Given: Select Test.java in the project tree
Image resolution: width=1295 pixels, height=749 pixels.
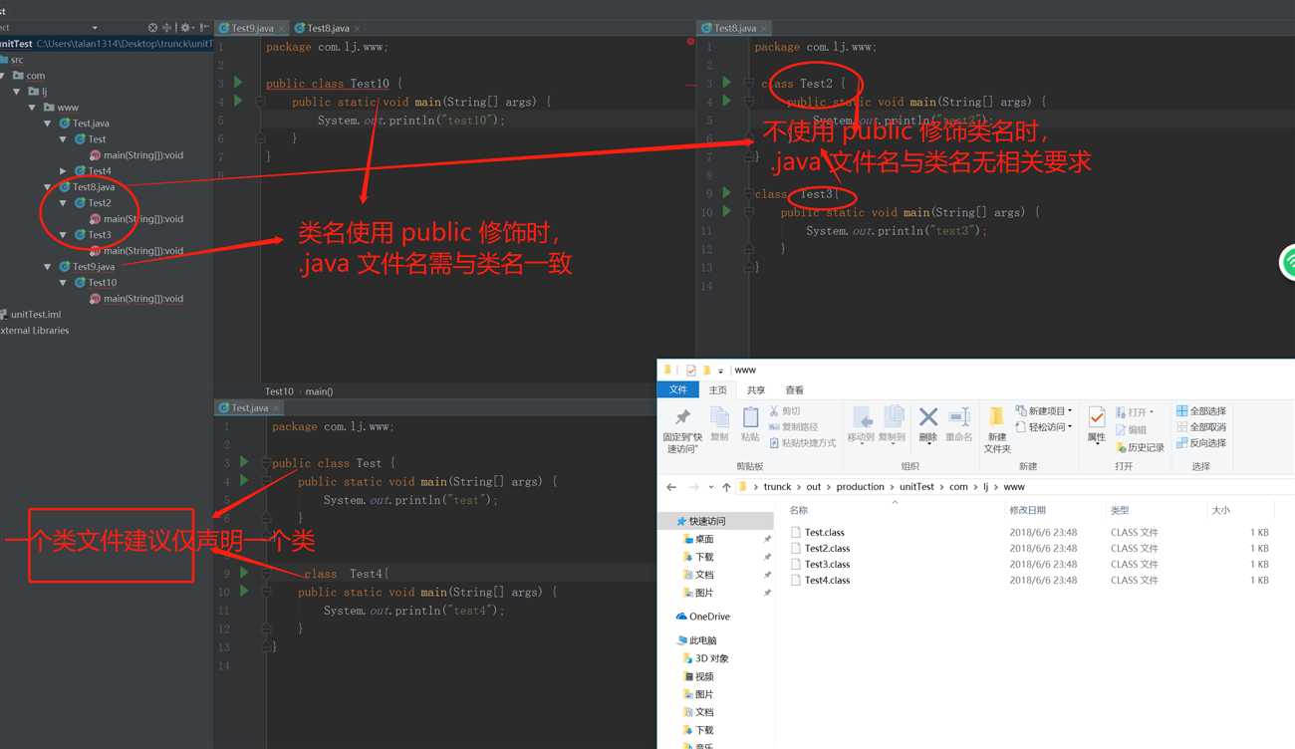Looking at the screenshot, I should pyautogui.click(x=84, y=124).
